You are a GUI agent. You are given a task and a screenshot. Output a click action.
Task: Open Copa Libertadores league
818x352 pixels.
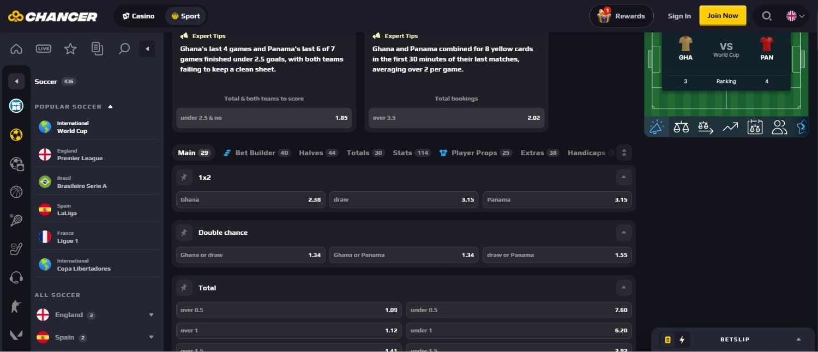(97, 265)
